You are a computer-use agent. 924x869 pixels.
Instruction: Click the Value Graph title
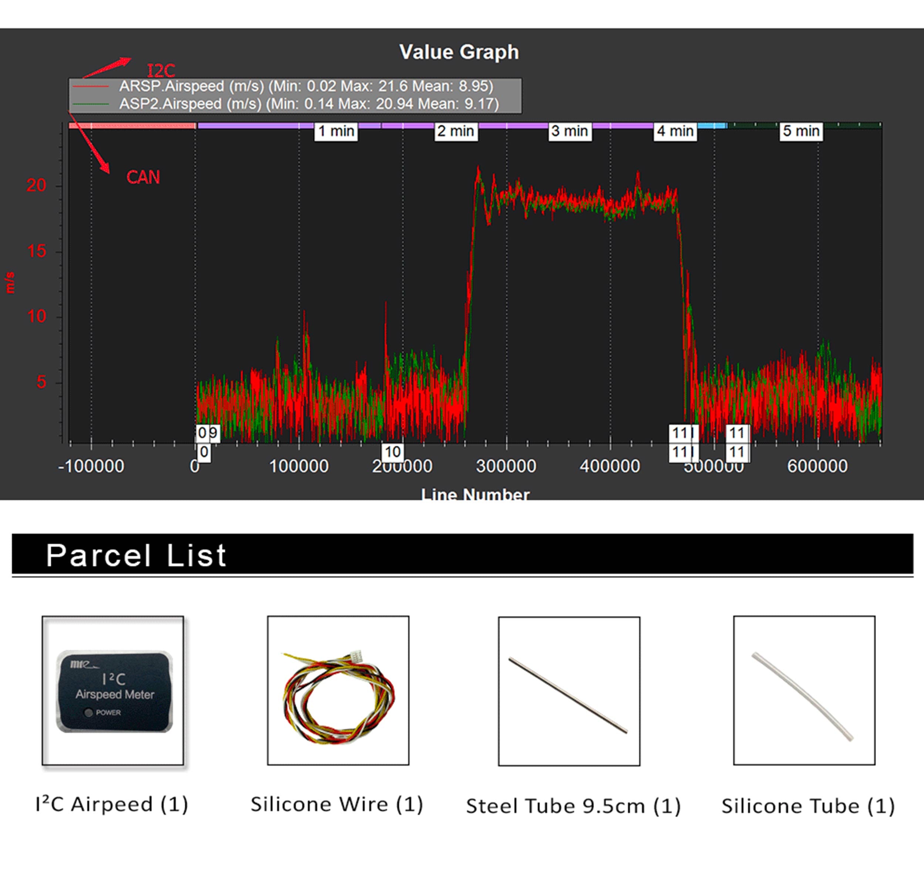pos(459,52)
